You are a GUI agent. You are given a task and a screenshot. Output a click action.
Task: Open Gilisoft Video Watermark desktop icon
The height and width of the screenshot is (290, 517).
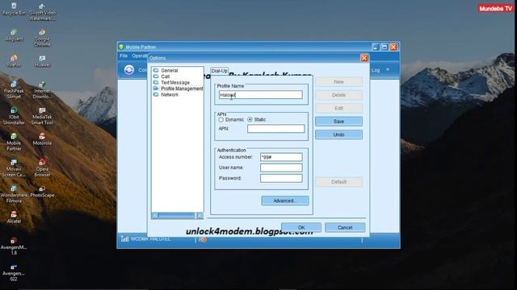pos(42,12)
